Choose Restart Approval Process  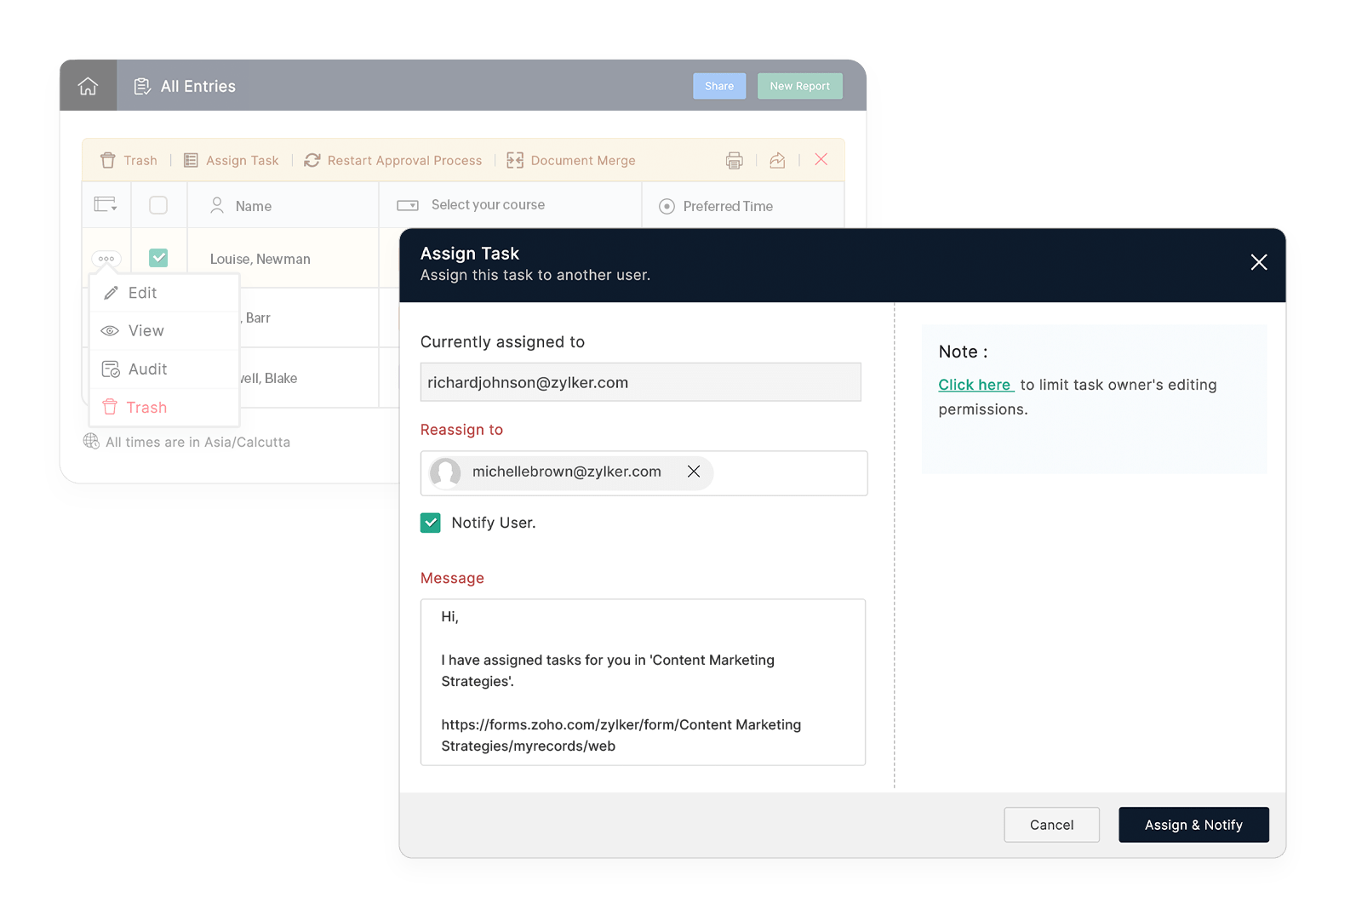[x=392, y=160]
